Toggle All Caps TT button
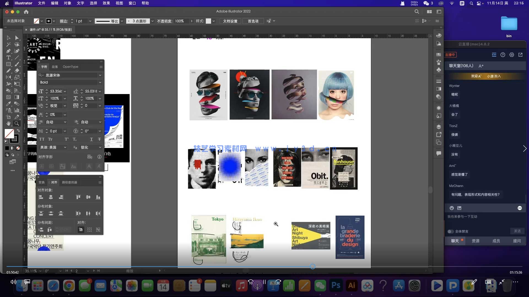 (x=42, y=139)
